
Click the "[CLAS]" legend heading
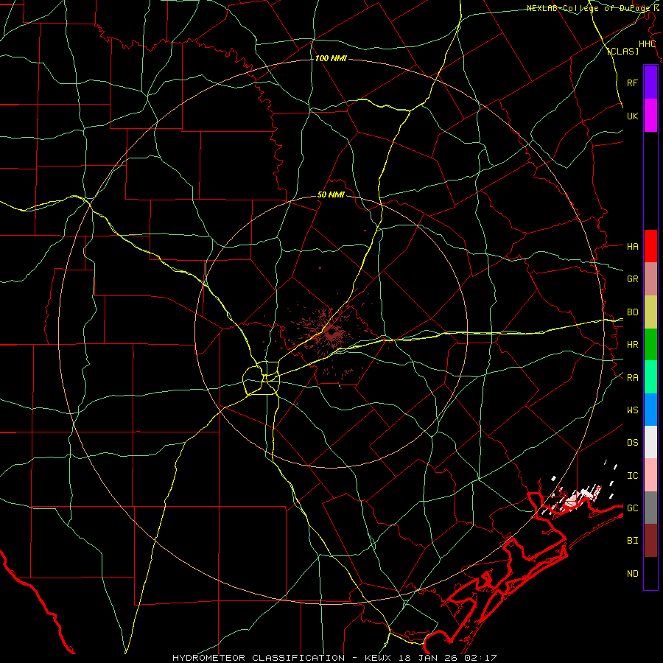pos(622,51)
